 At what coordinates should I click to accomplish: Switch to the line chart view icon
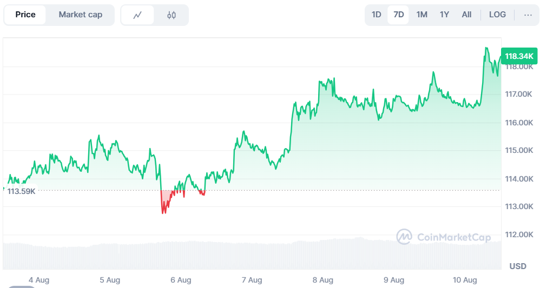click(x=137, y=15)
